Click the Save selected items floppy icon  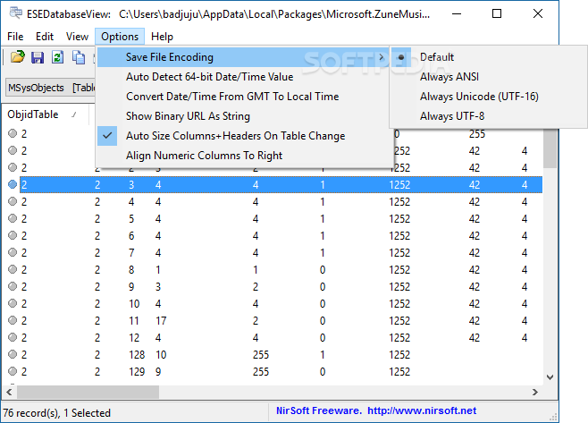pos(38,57)
